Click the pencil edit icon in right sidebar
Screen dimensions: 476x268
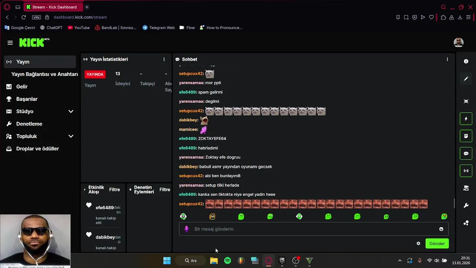[x=466, y=79]
